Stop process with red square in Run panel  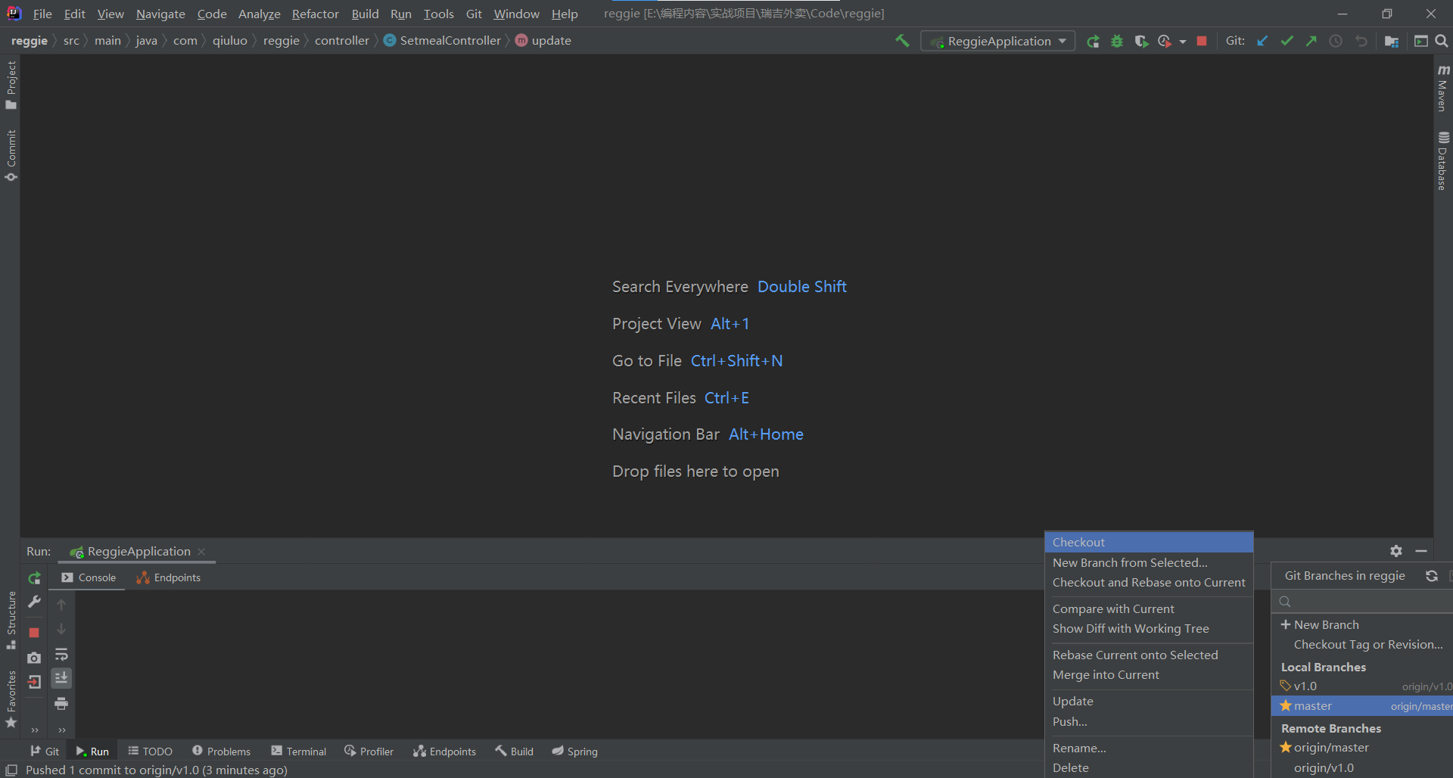coord(34,632)
